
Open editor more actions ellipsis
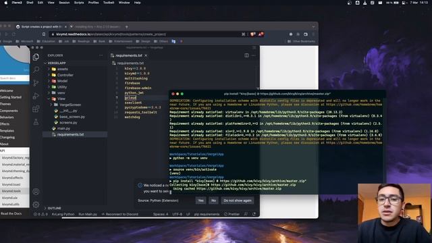(254, 55)
